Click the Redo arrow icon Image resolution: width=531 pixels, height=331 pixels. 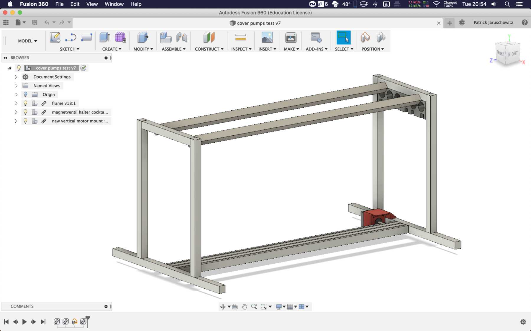point(62,22)
